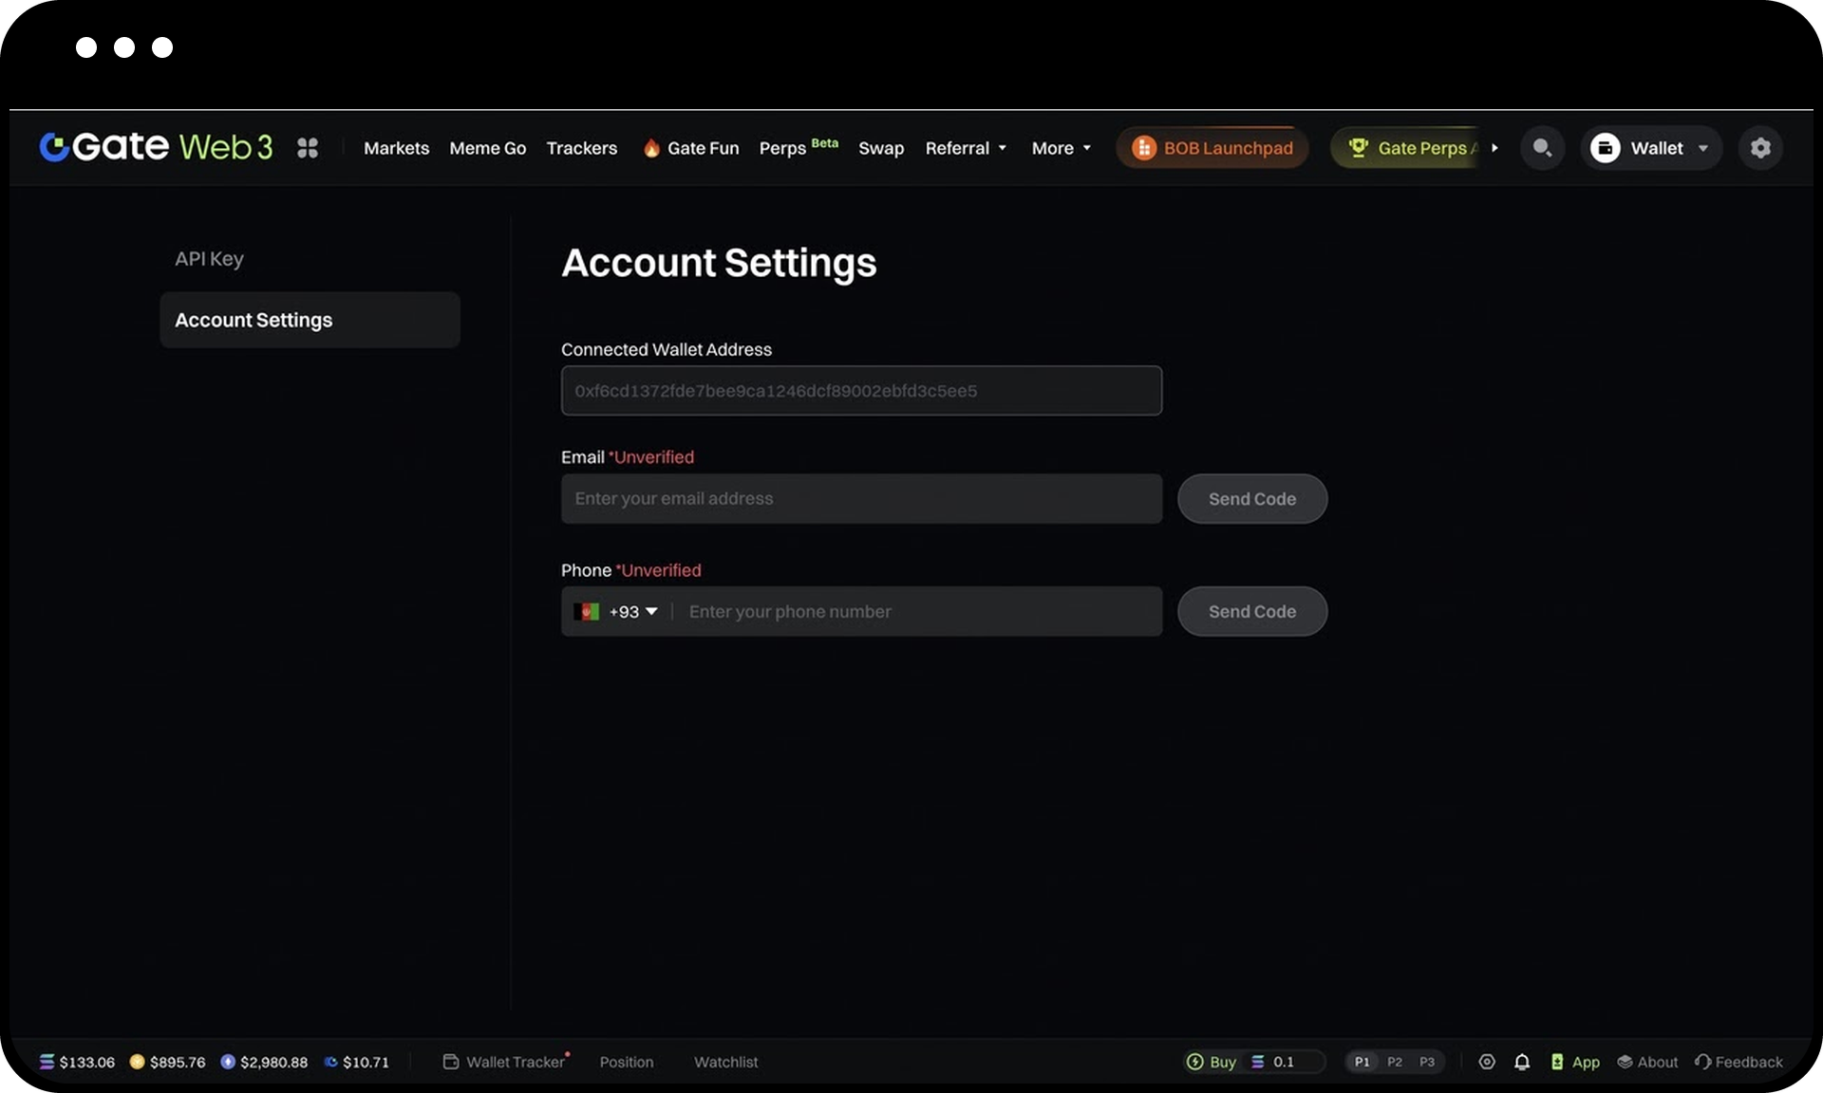Click the hexagon settings icon in the bottom bar
Image resolution: width=1823 pixels, height=1093 pixels.
point(1487,1062)
